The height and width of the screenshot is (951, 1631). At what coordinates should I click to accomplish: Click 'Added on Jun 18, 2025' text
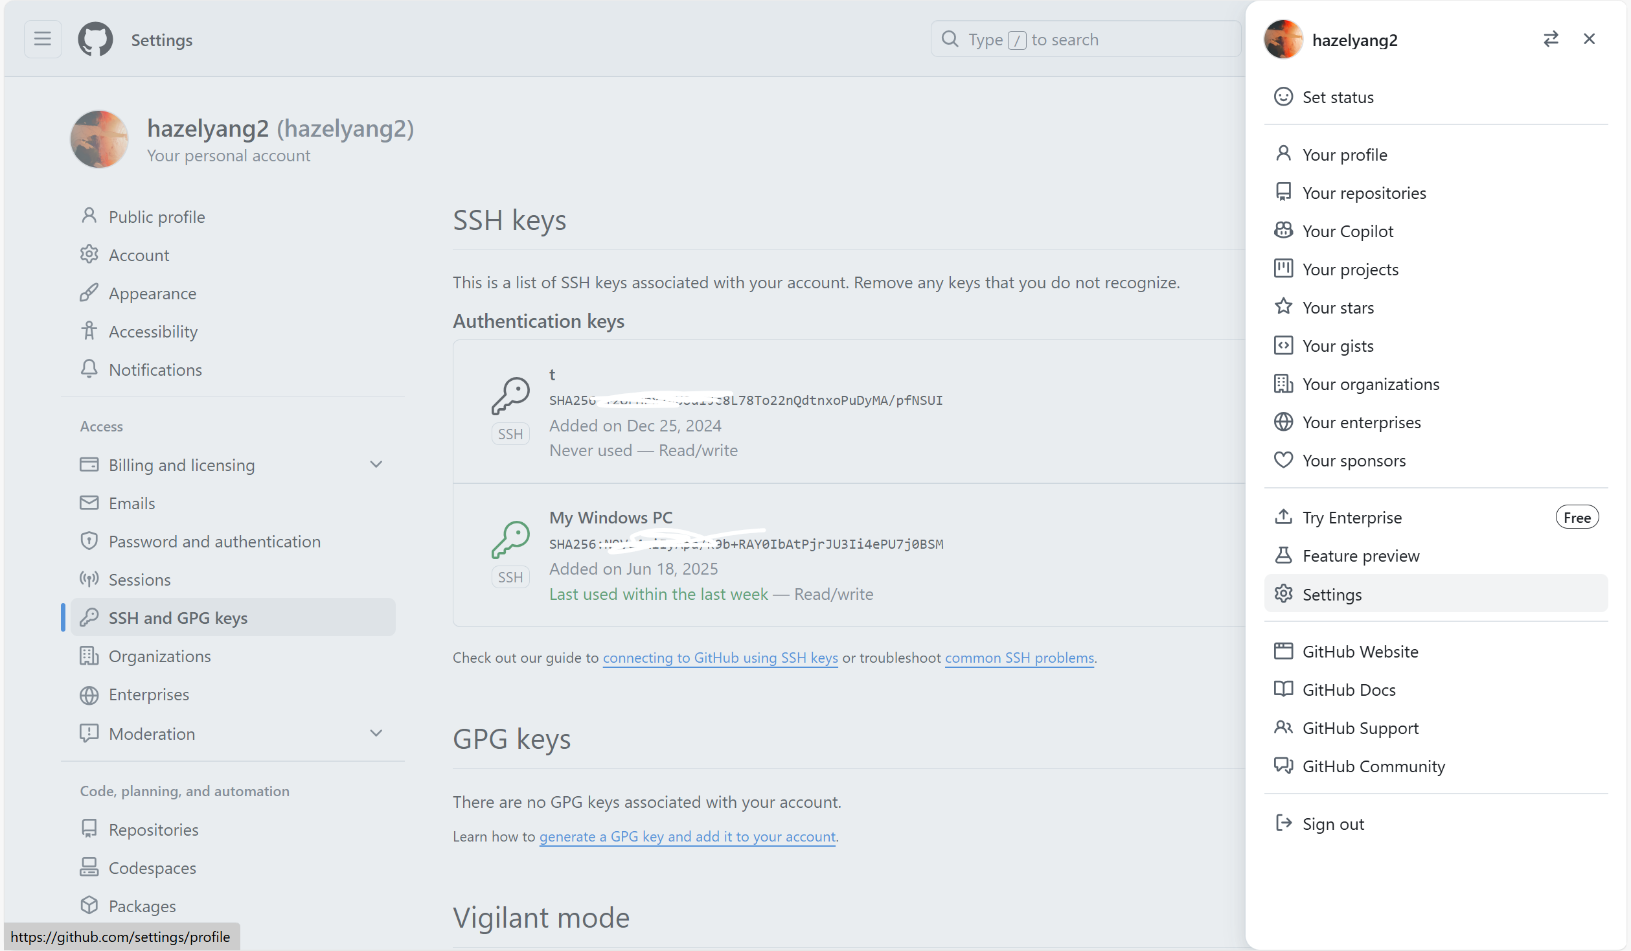click(633, 569)
